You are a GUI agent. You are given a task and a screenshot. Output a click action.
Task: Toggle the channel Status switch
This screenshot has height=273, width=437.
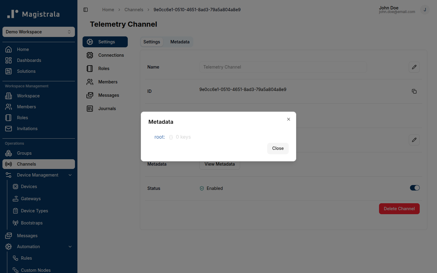pos(415,188)
